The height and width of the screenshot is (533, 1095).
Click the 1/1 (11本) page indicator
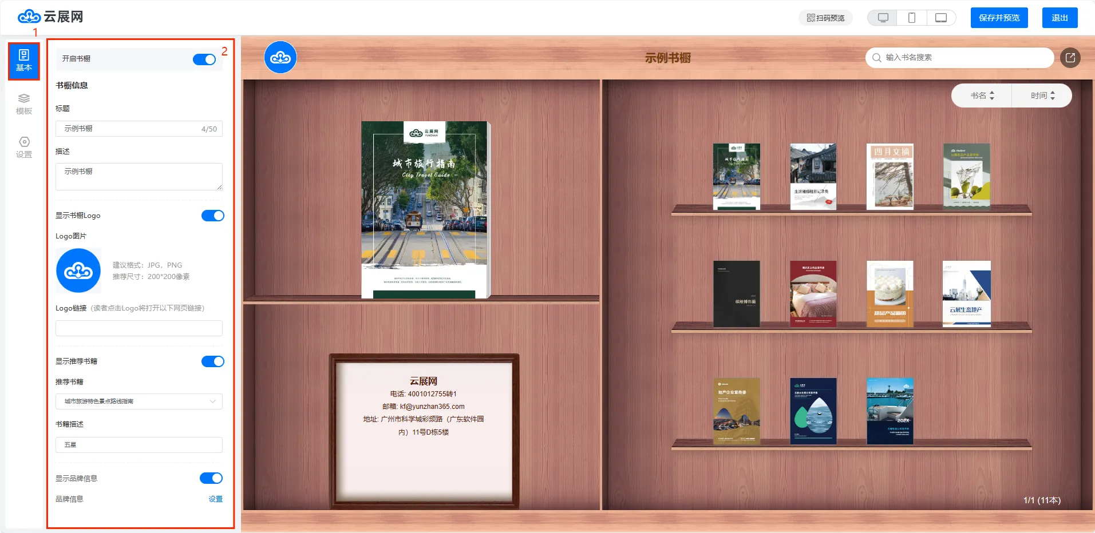(1042, 500)
